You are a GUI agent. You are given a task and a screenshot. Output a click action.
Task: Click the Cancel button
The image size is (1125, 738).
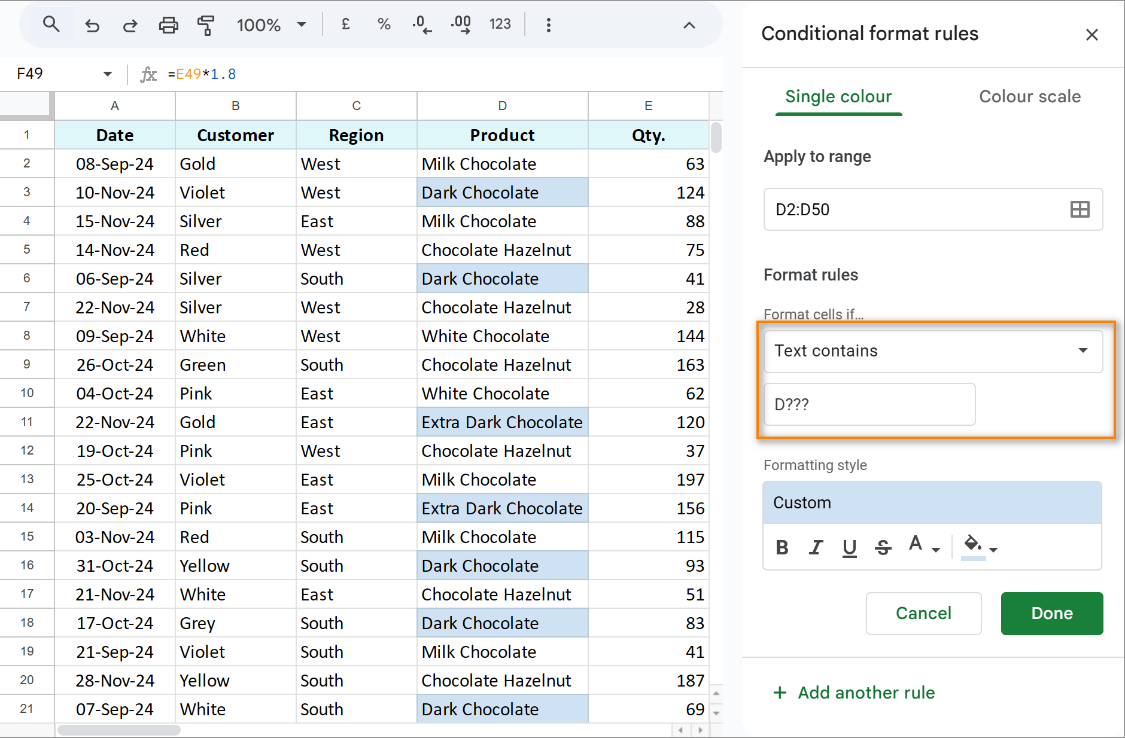(923, 613)
